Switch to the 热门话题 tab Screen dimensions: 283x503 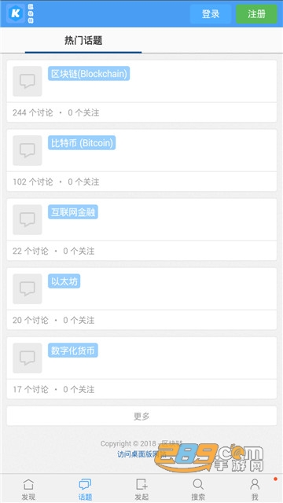[83, 40]
